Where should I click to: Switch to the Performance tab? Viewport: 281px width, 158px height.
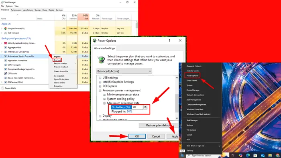coord(16,10)
